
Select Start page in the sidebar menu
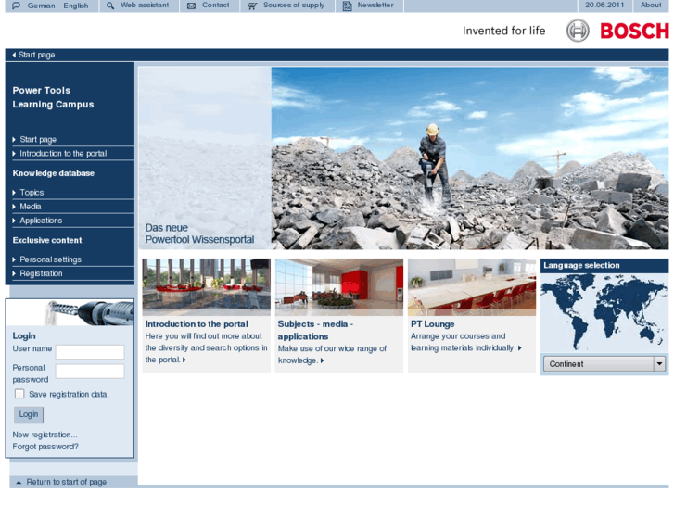[38, 139]
